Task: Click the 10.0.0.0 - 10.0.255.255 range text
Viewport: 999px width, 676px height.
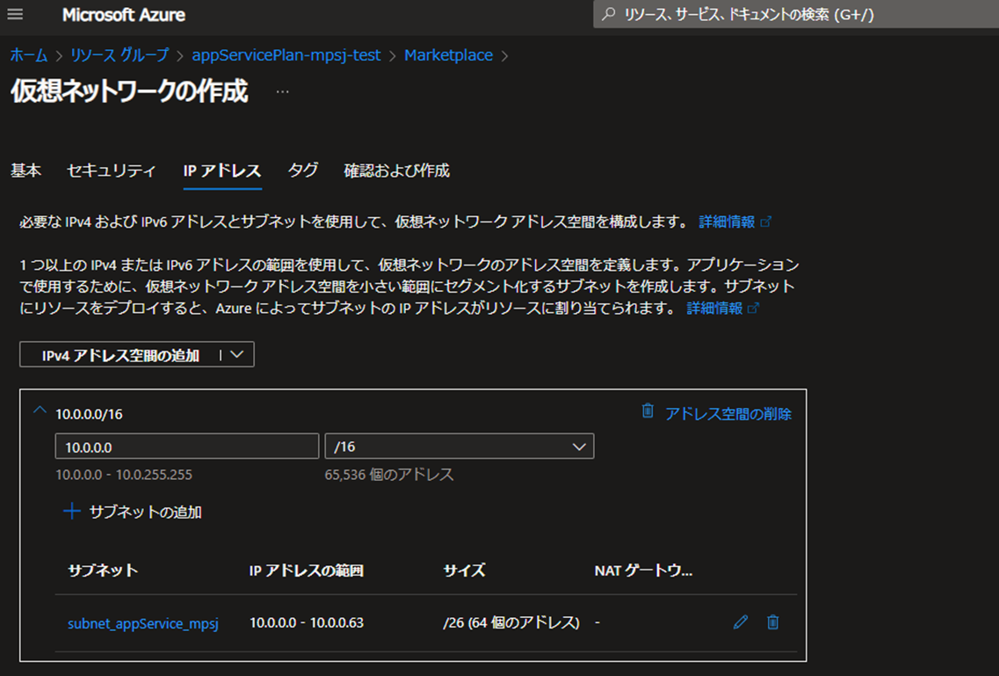Action: pyautogui.click(x=124, y=475)
